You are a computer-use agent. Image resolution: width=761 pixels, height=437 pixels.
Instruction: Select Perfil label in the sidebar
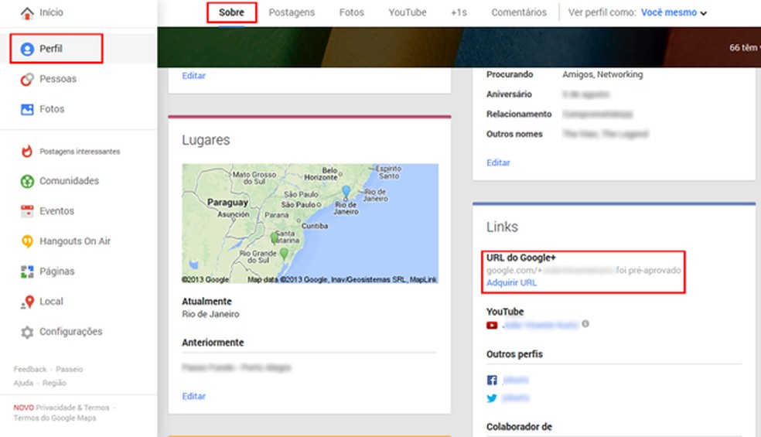pyautogui.click(x=51, y=49)
